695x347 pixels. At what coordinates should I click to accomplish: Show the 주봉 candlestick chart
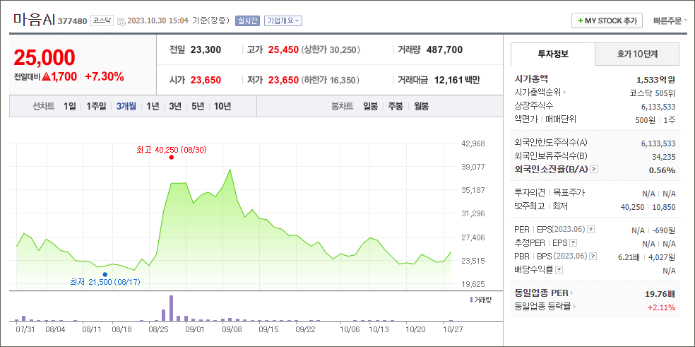click(396, 107)
